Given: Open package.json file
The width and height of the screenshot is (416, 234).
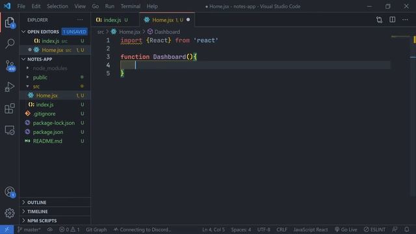Looking at the screenshot, I should click(55, 132).
